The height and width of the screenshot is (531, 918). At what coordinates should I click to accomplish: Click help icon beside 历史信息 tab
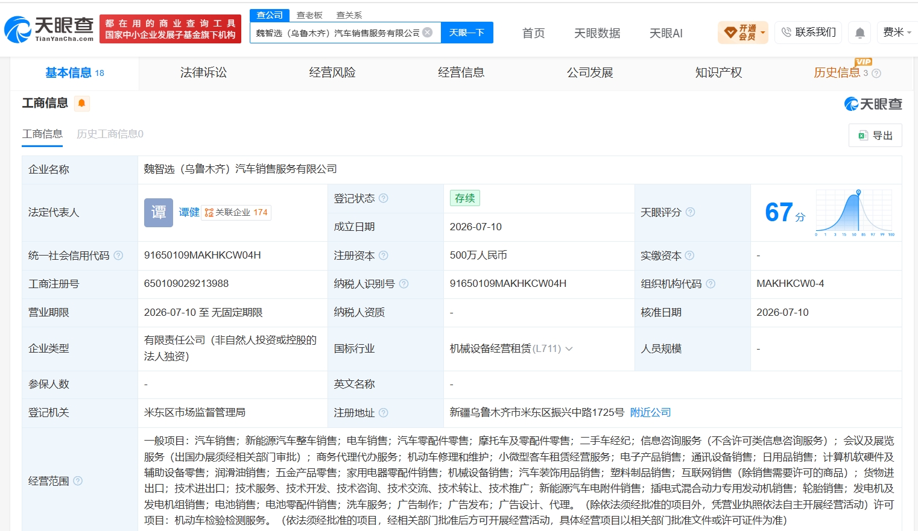pyautogui.click(x=876, y=74)
